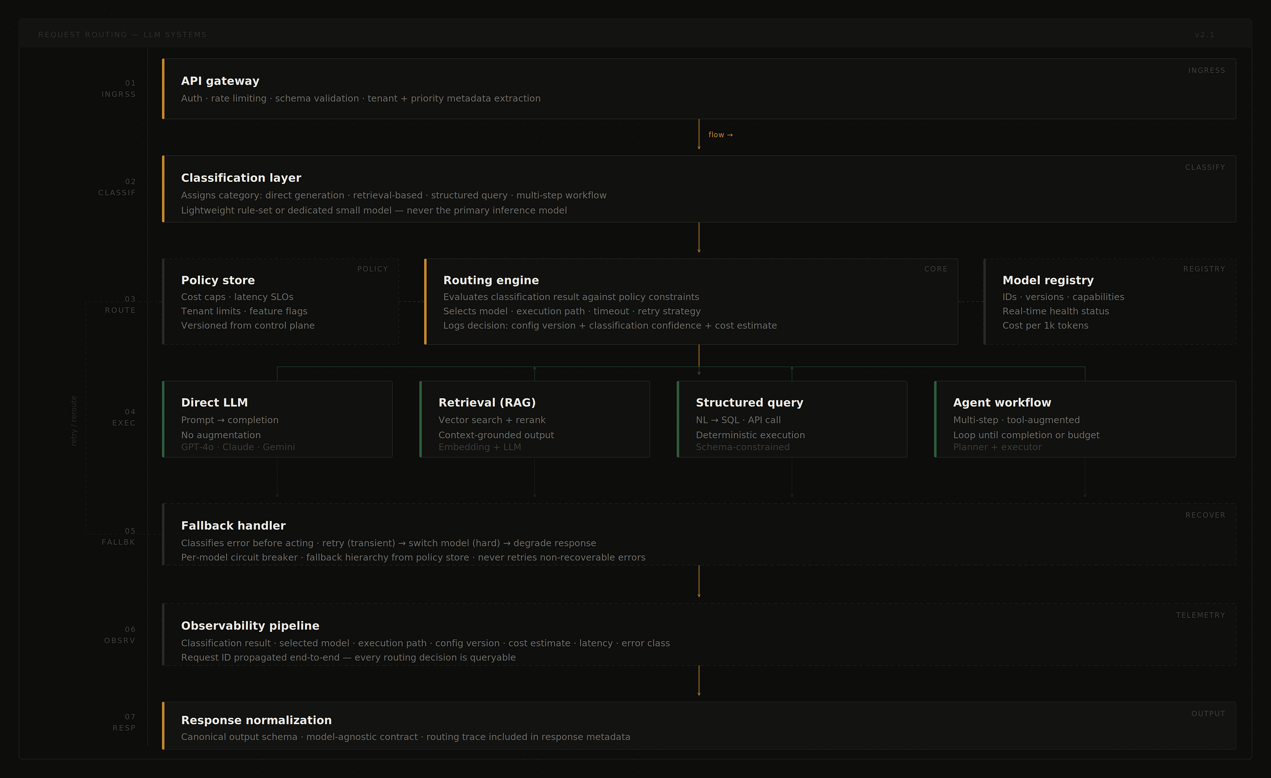Screen dimensions: 1271x778
Task: Select the API gateway block
Action: (x=699, y=88)
